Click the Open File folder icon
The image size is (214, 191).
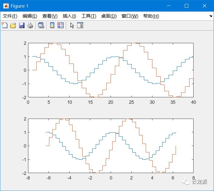[x=13, y=26]
